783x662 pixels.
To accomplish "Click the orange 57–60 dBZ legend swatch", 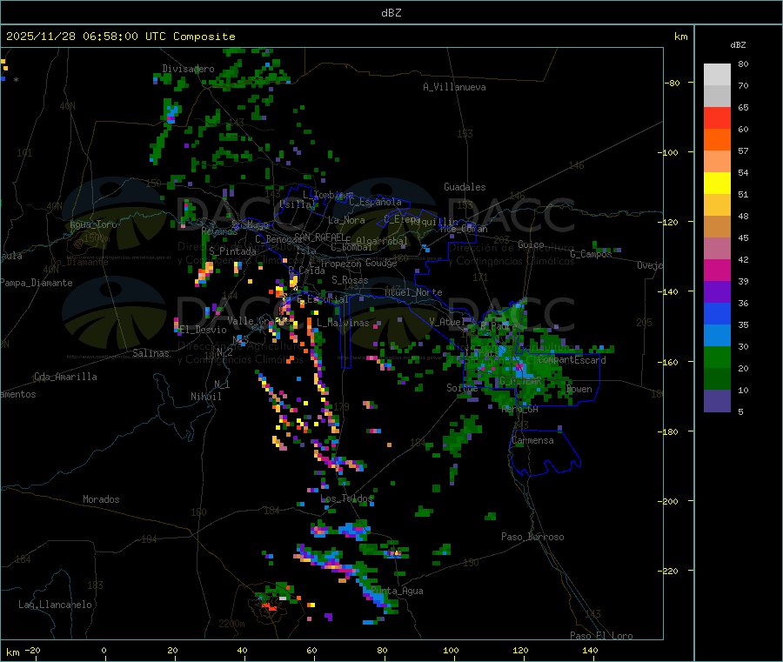I will tap(717, 140).
